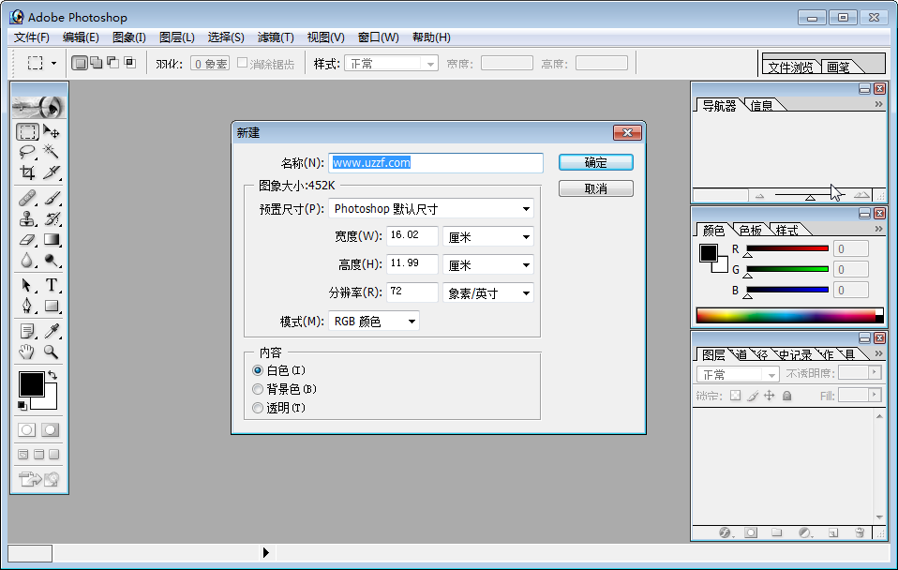Viewport: 898px width, 570px height.
Task: Click the name (名称) input field
Action: (436, 163)
